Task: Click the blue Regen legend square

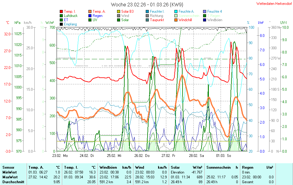Action: click(x=90, y=16)
